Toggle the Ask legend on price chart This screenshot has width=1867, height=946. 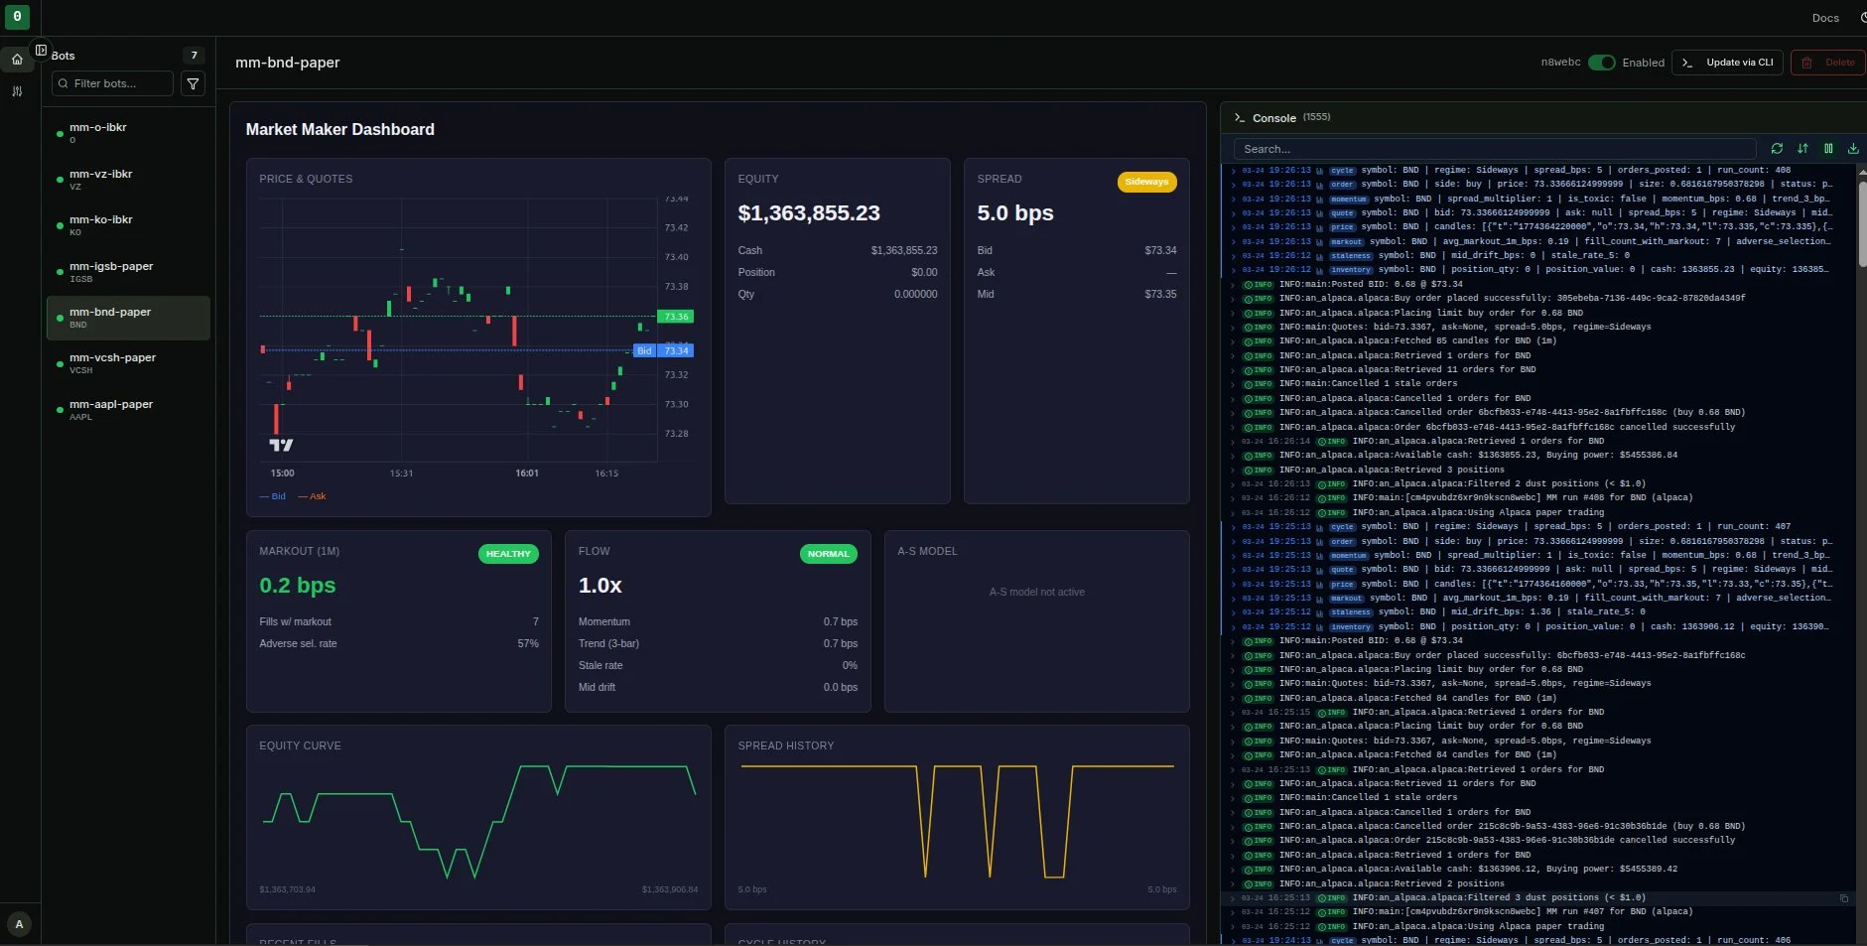312,496
